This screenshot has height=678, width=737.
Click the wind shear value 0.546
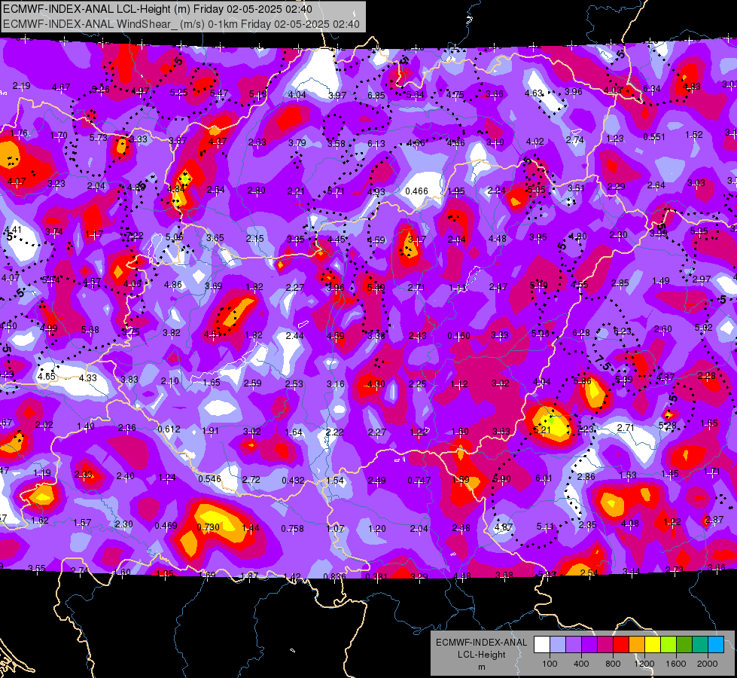tap(209, 479)
